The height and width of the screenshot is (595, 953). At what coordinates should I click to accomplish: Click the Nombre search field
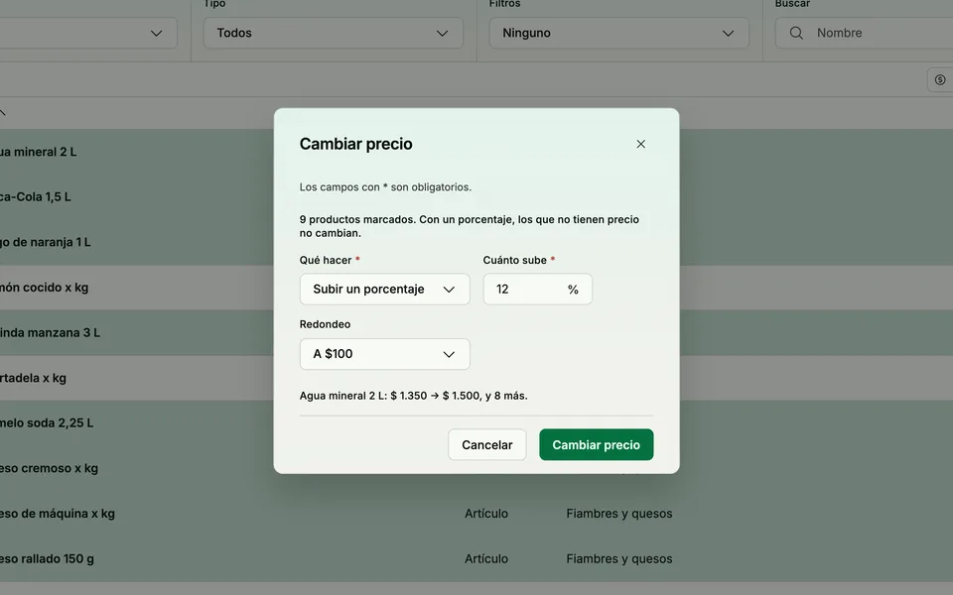[865, 33]
